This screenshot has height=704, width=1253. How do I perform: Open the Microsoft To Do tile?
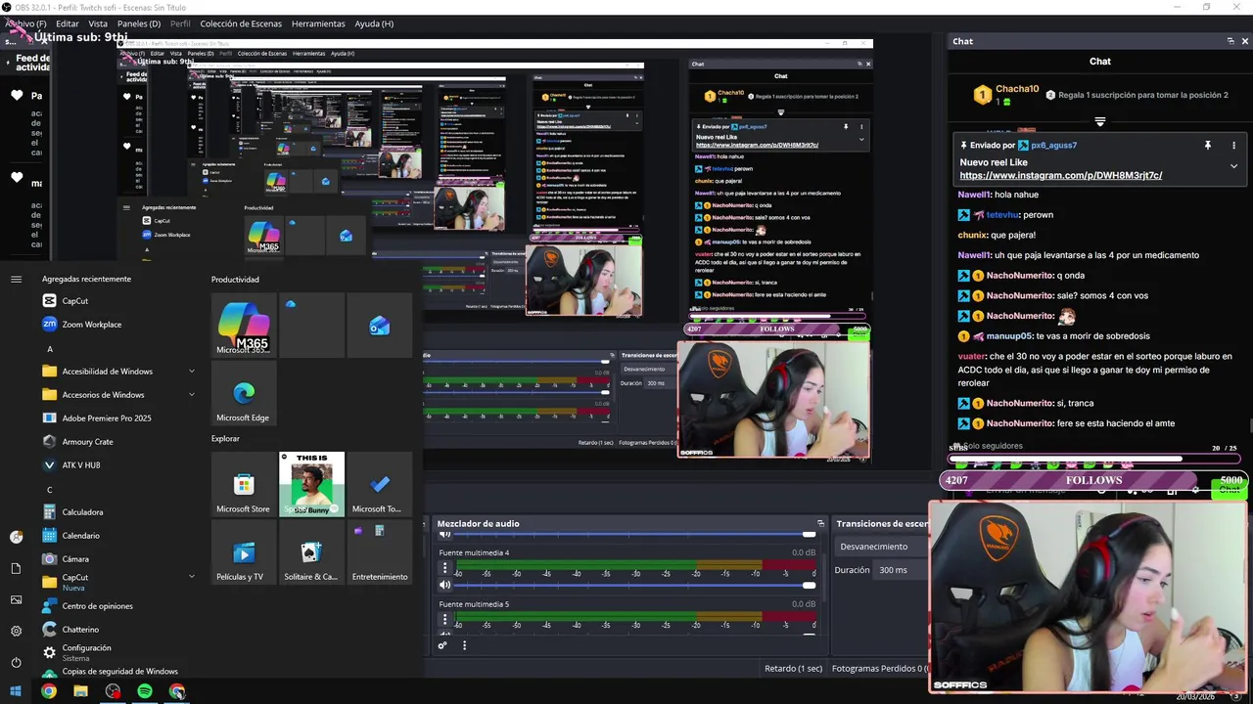pyautogui.click(x=379, y=484)
